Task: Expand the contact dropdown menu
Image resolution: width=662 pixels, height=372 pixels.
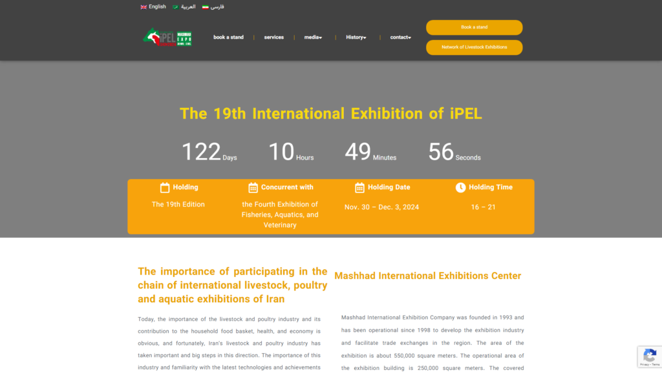Action: click(x=401, y=37)
